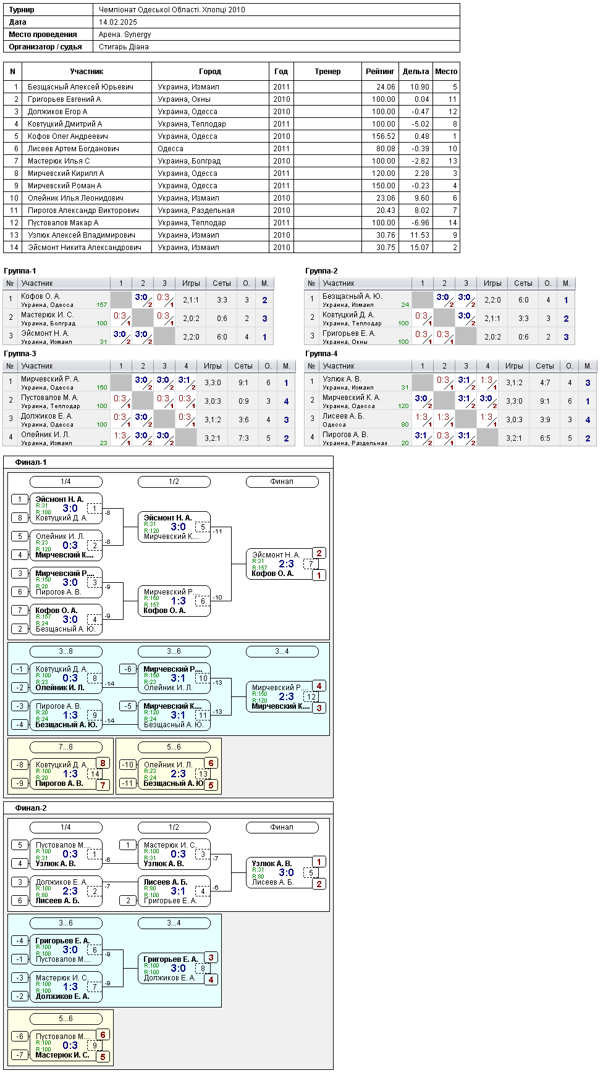
Task: Select the Тренер column header
Action: click(327, 72)
